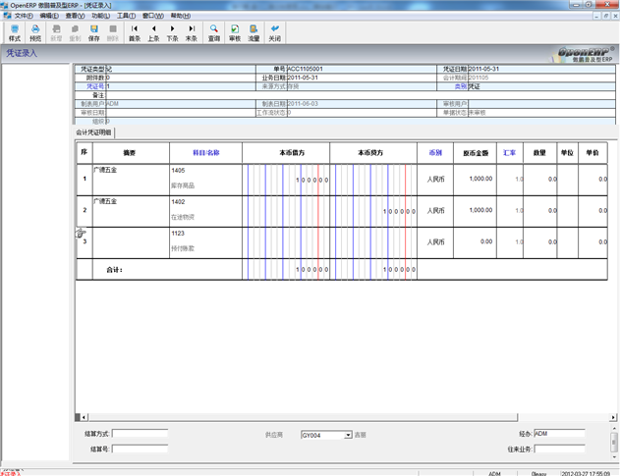Select the 会计凭证明细 tab
620x476 pixels.
click(95, 132)
